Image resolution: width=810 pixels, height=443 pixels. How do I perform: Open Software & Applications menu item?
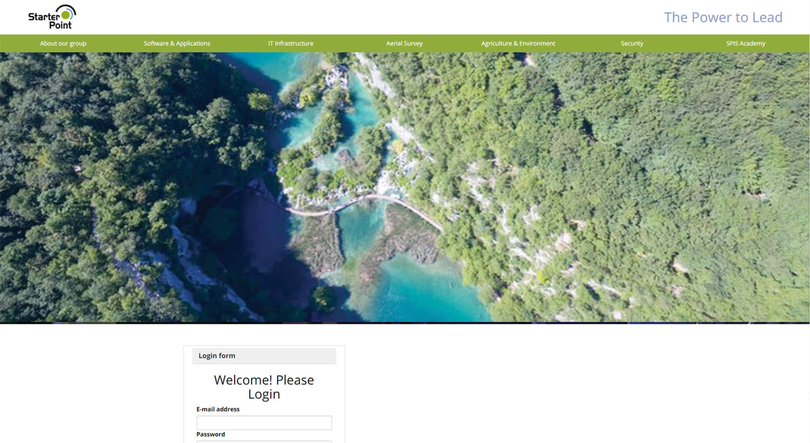coord(177,43)
